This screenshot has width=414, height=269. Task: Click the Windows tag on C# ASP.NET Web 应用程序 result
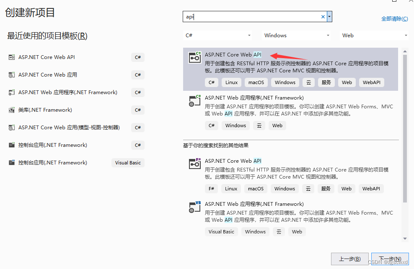(235, 126)
